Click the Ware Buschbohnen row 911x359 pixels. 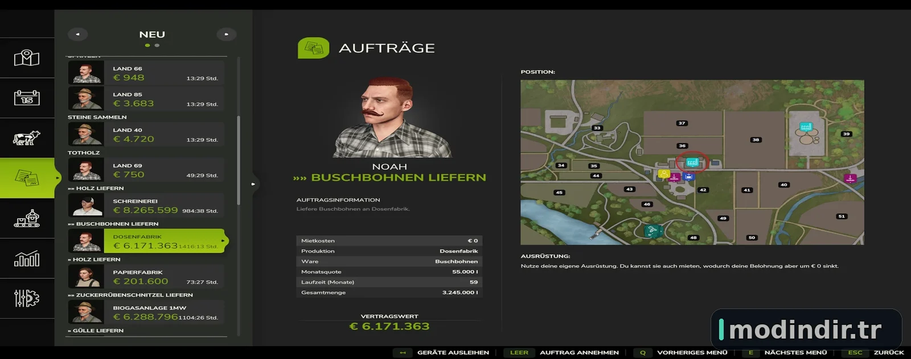tap(389, 261)
